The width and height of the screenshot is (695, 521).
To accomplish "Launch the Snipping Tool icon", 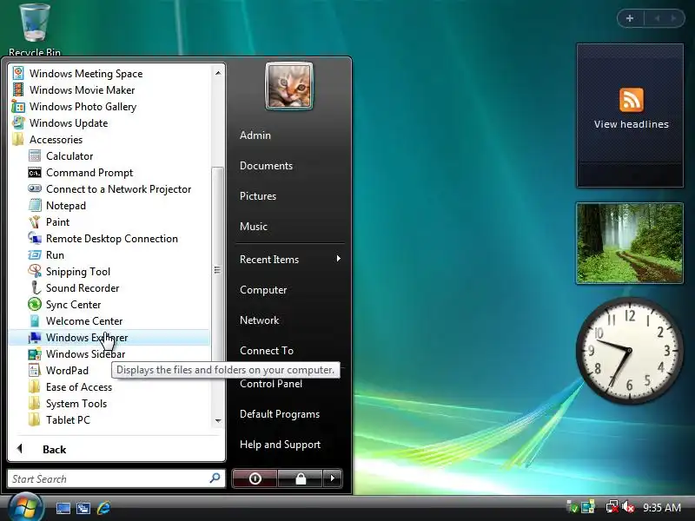I will (x=35, y=271).
